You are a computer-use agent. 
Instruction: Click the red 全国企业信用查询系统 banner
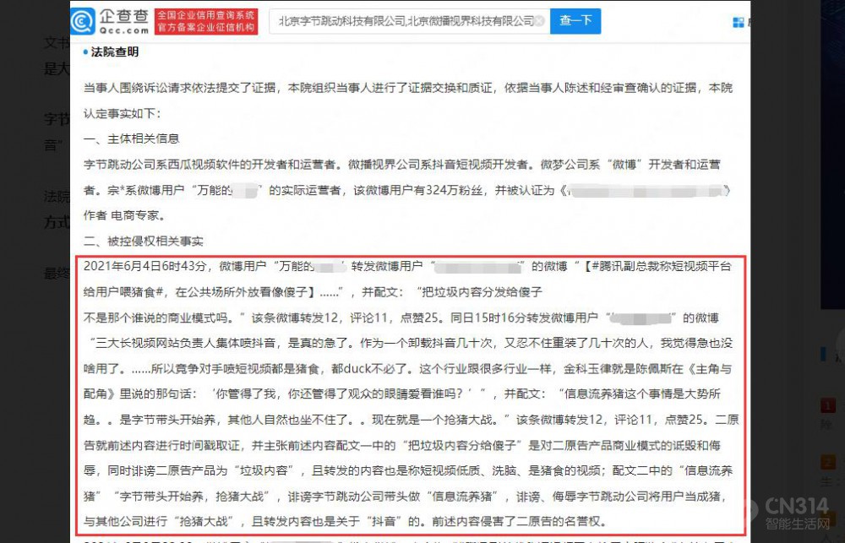(206, 22)
